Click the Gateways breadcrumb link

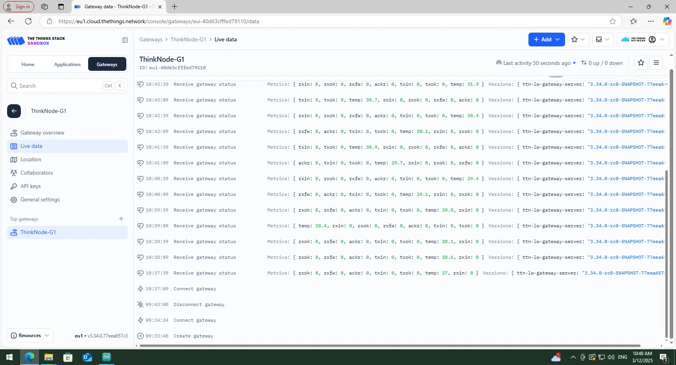[x=151, y=39]
